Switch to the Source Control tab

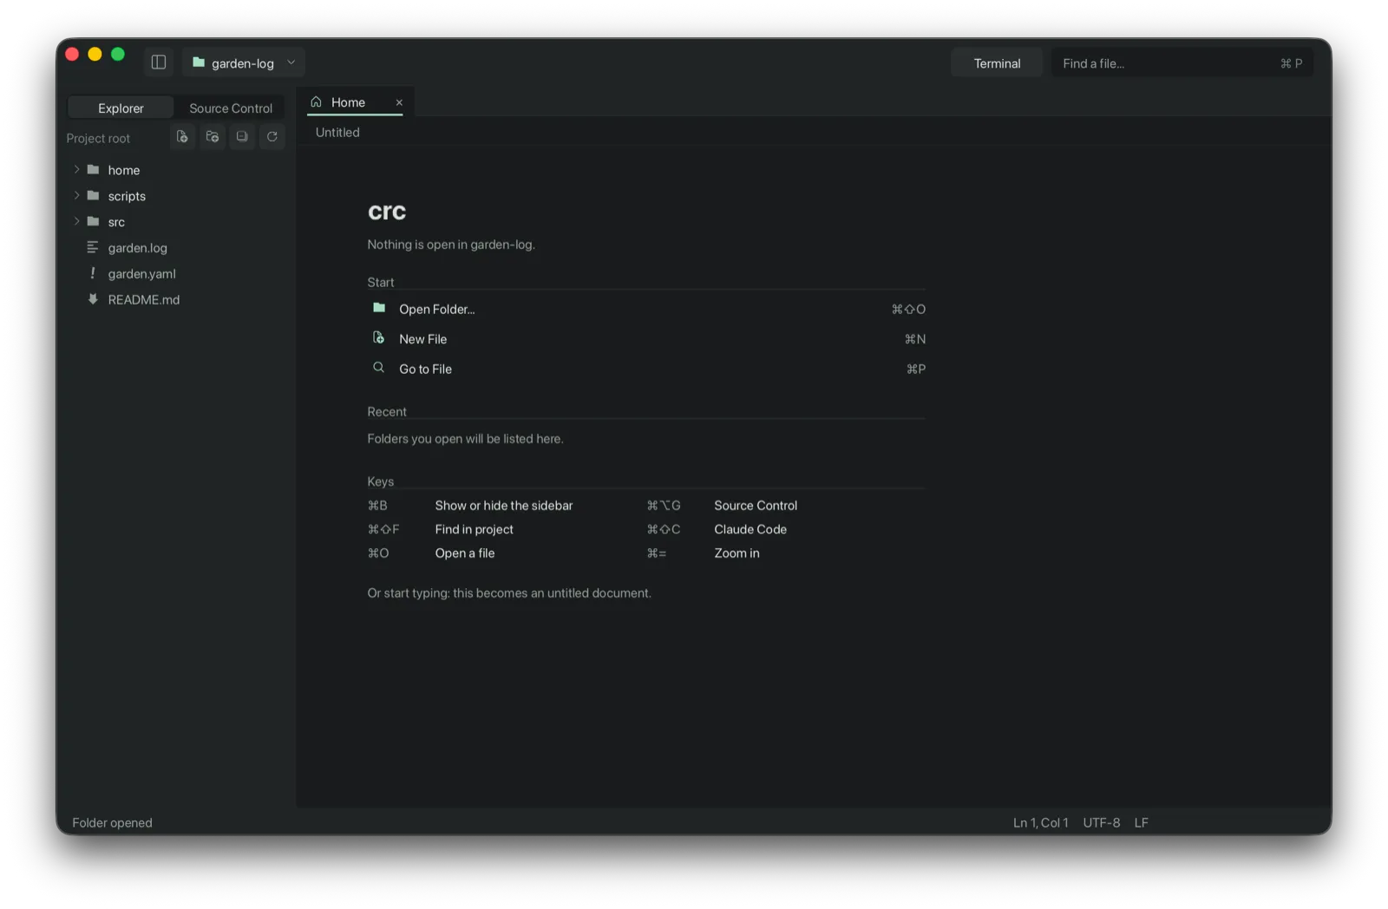pos(231,108)
